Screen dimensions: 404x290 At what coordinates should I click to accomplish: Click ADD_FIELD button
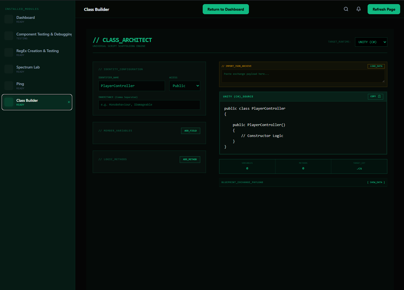click(191, 131)
